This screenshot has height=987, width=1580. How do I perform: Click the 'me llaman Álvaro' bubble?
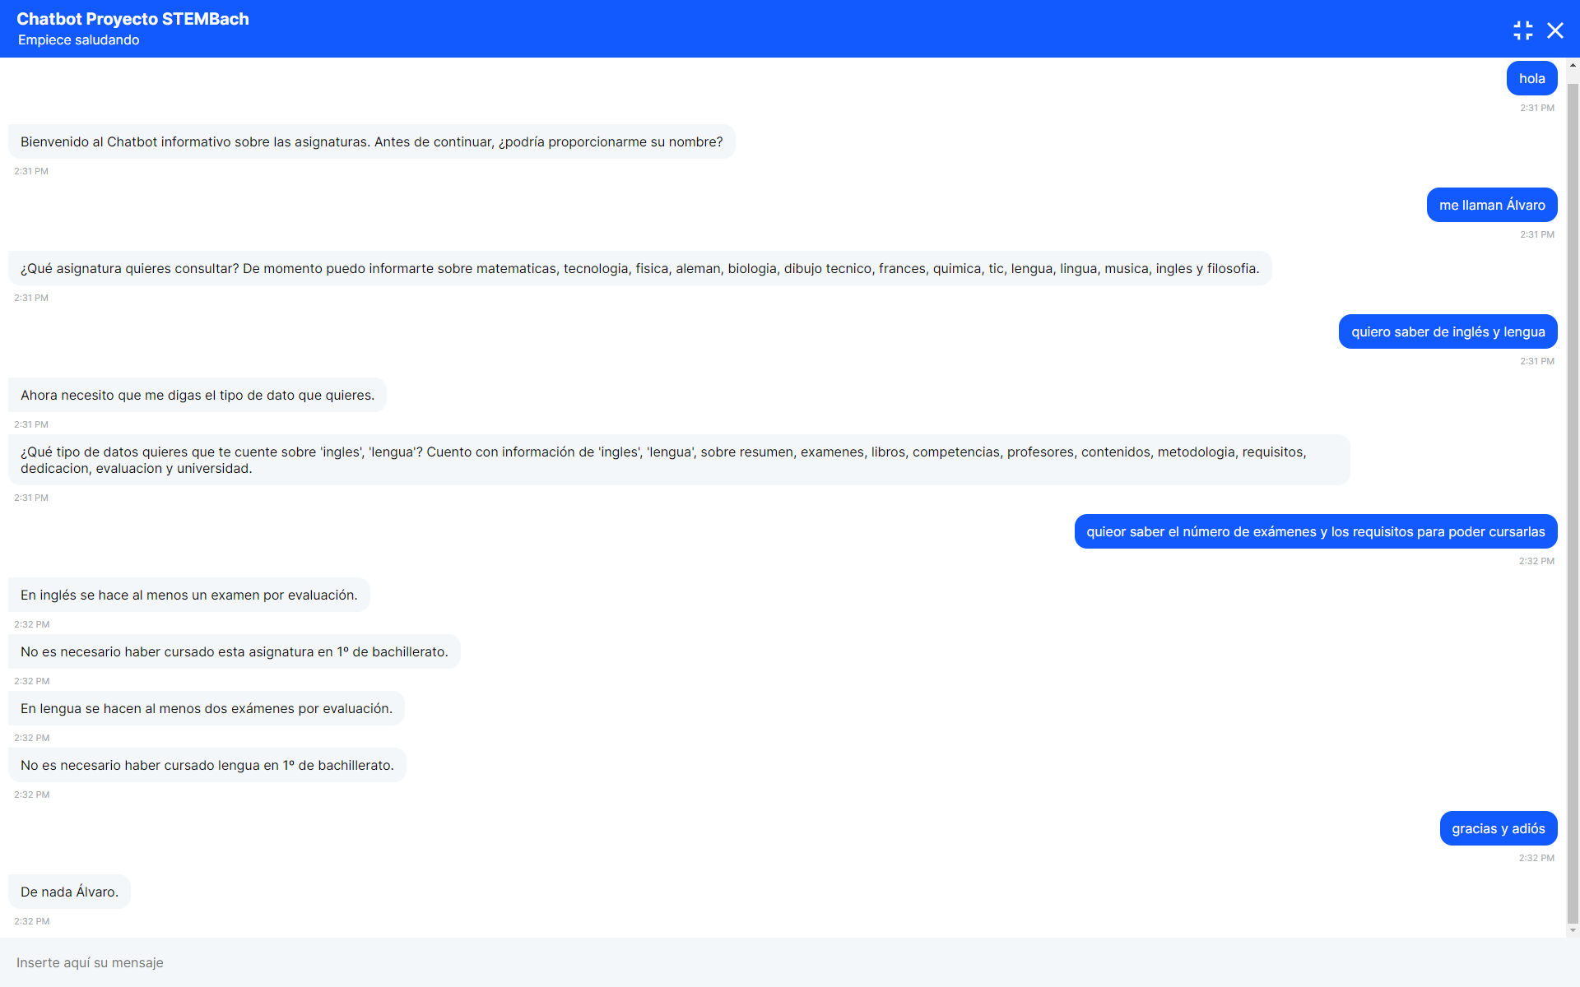point(1491,205)
